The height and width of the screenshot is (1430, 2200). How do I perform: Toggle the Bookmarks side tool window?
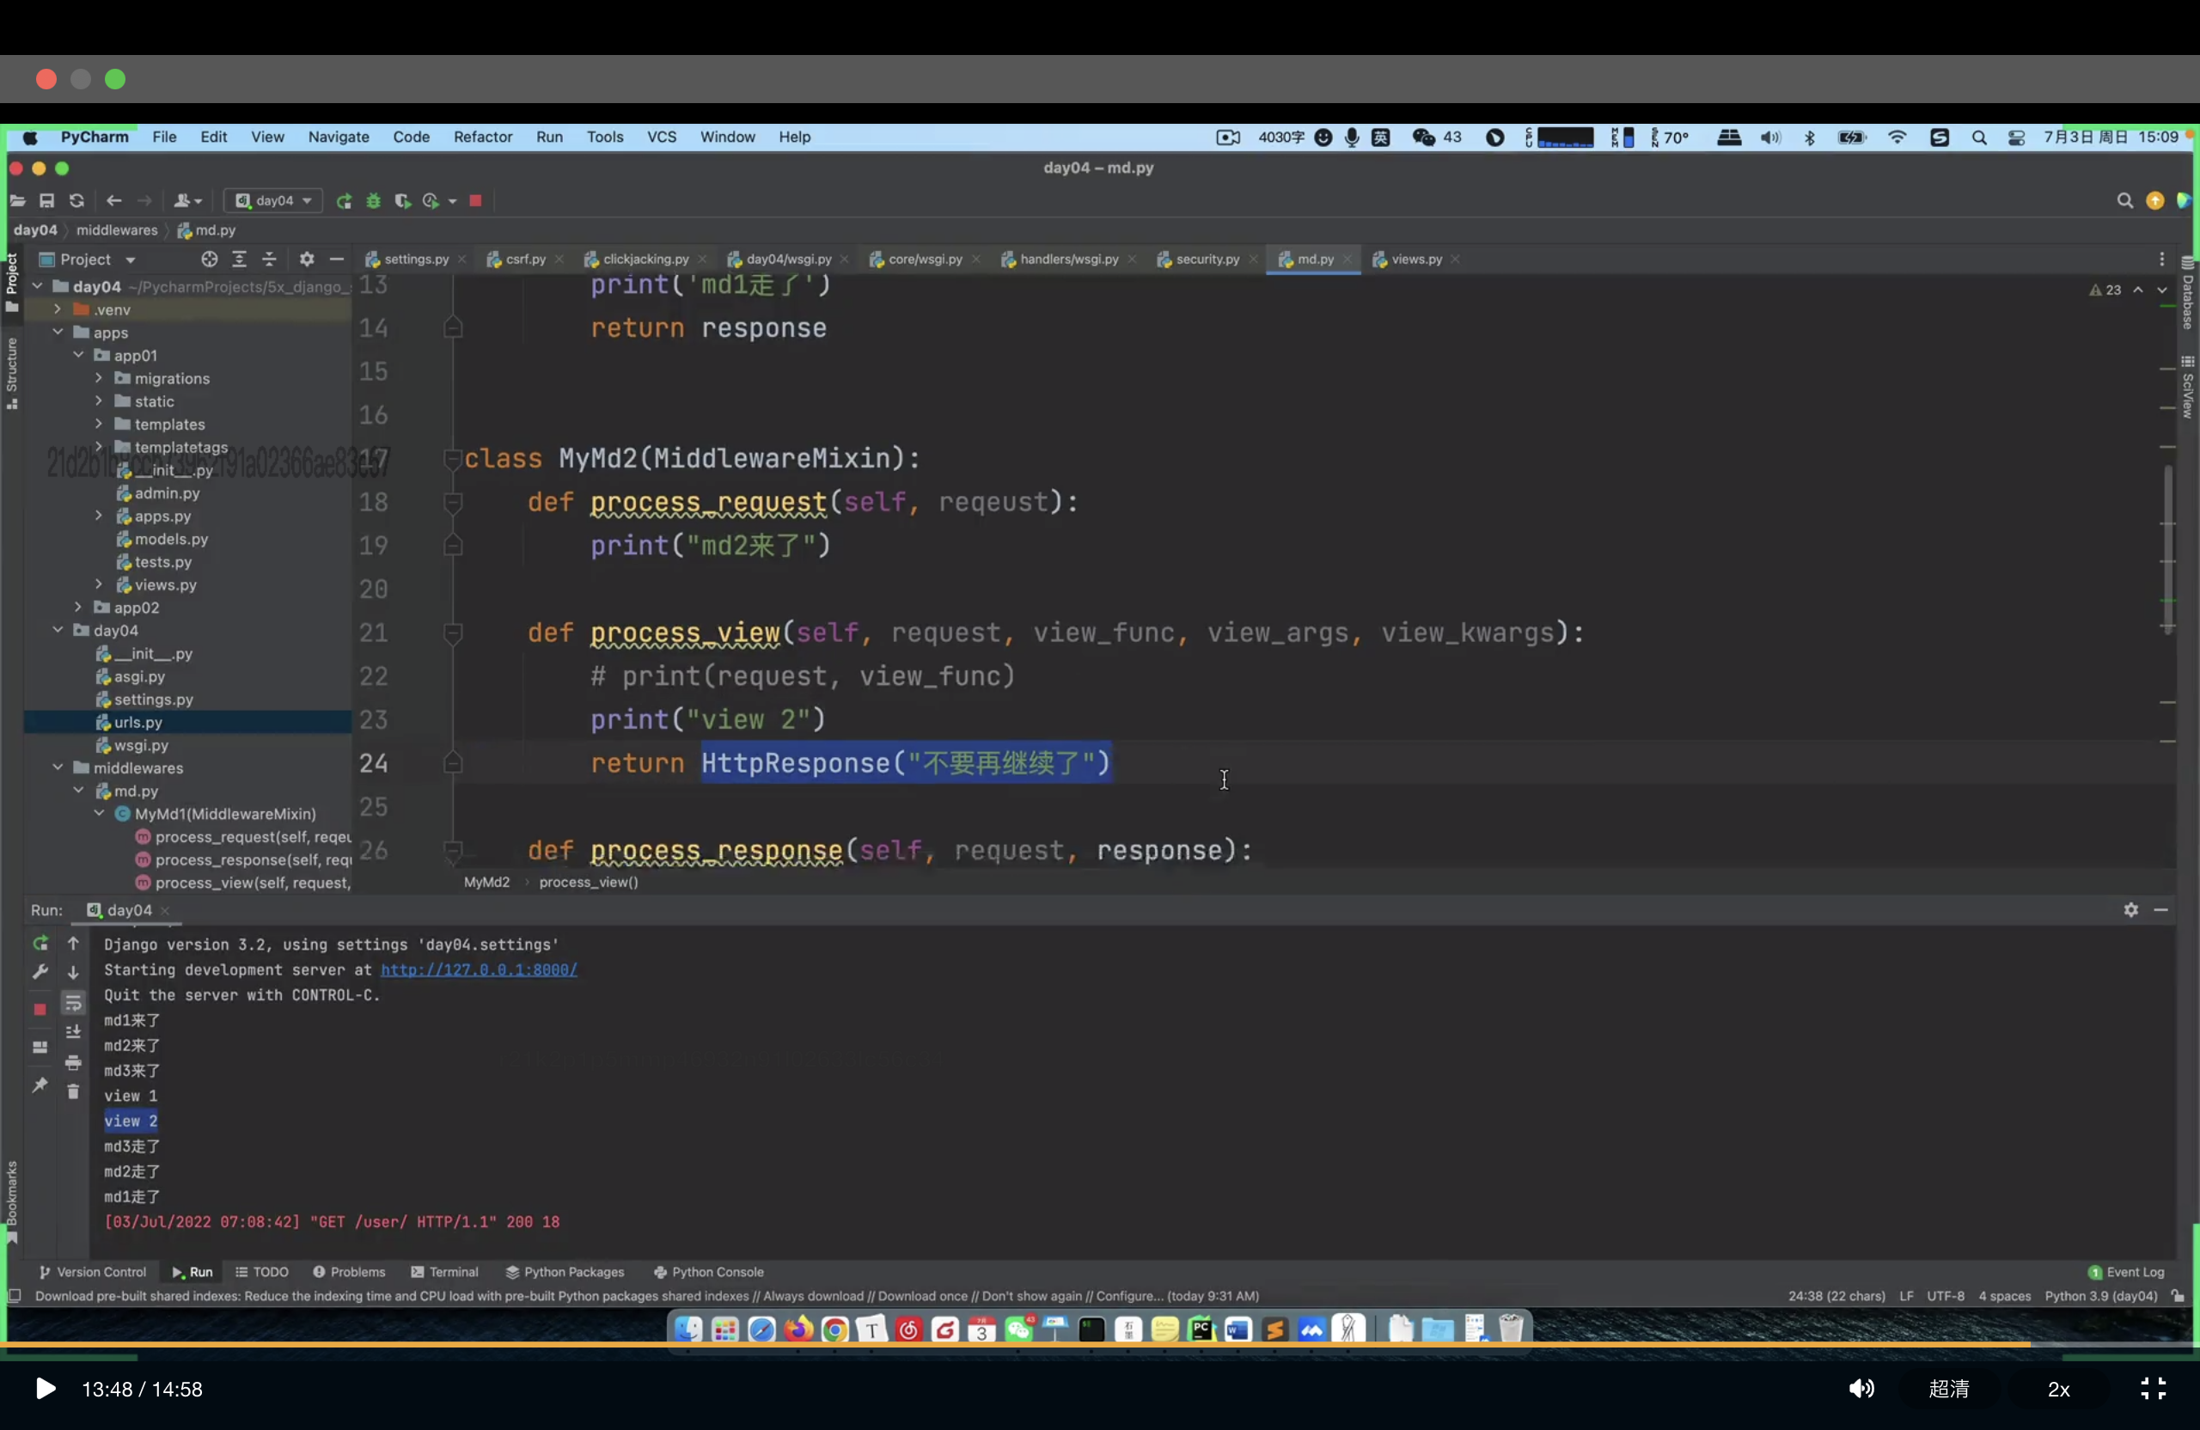12,1201
